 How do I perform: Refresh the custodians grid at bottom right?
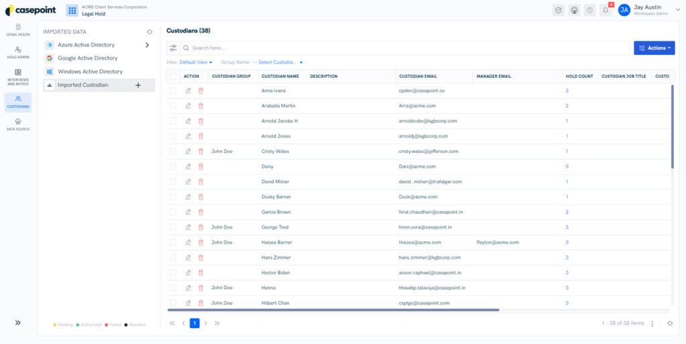(670, 323)
